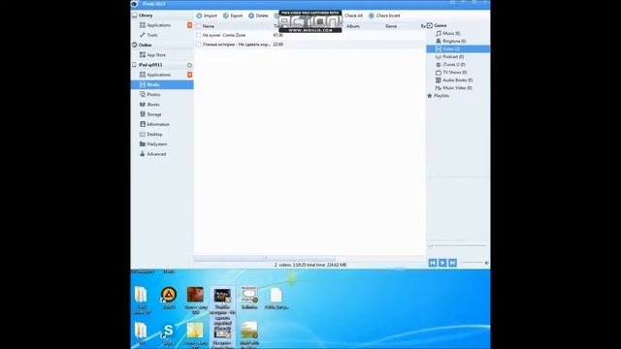Screen dimensions: 621x349
Task: Click the iTools logo in title bar
Action: tap(135, 4)
